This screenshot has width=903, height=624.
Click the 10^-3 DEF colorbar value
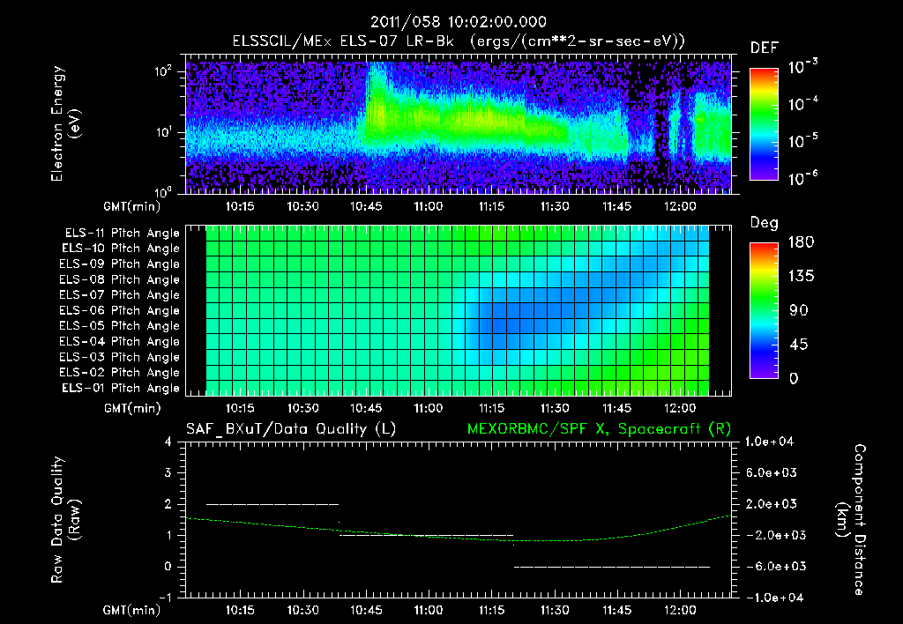tap(802, 67)
